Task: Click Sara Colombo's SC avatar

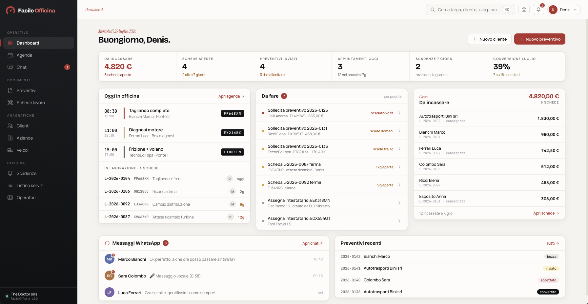Action: [x=110, y=276]
